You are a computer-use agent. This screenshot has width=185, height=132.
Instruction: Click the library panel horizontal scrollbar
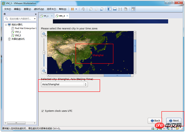point(16,123)
